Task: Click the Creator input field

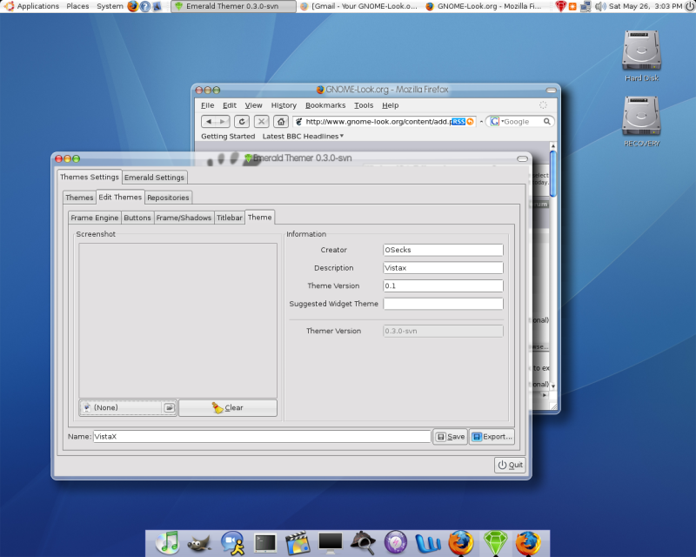Action: (x=443, y=250)
